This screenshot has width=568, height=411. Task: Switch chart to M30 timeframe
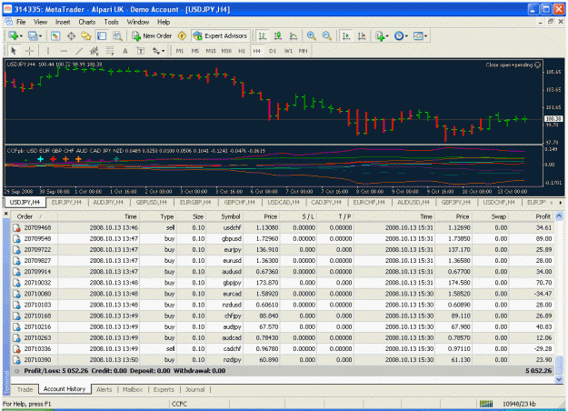[x=226, y=51]
